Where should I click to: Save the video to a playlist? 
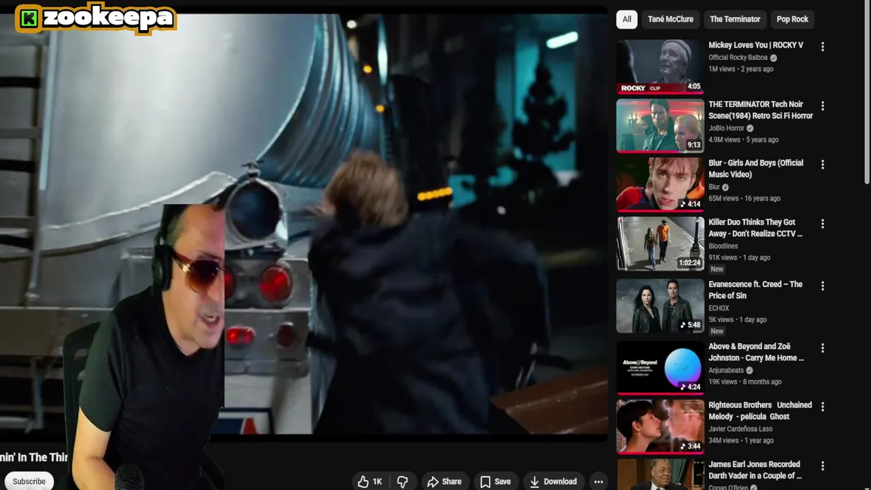pos(495,481)
